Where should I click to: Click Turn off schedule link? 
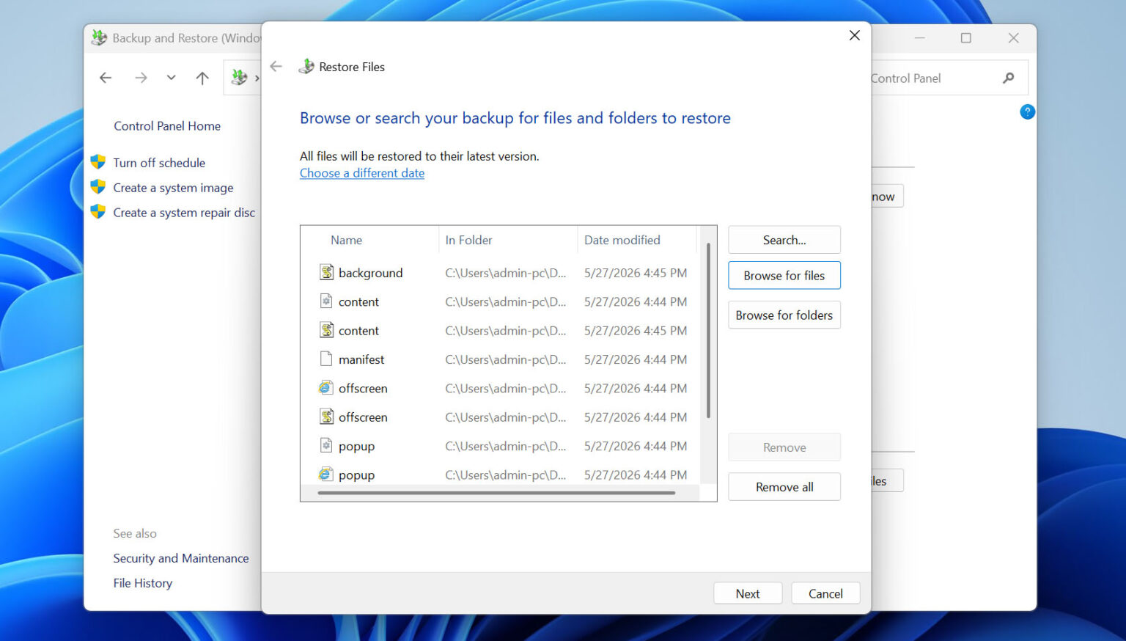click(159, 163)
